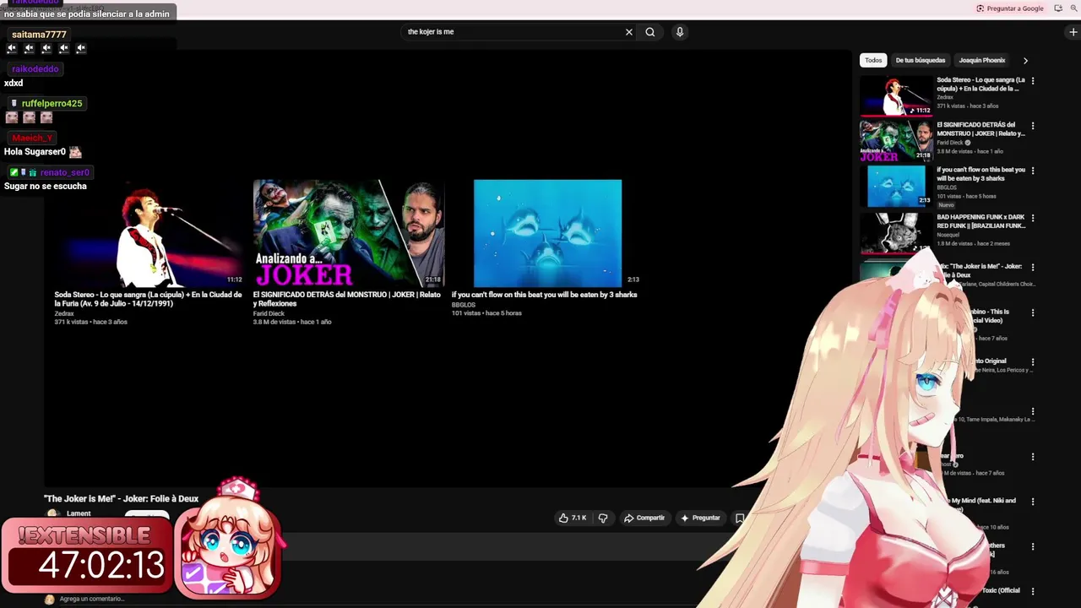Open Soda Stereo sidebar thumbnail

pyautogui.click(x=896, y=95)
